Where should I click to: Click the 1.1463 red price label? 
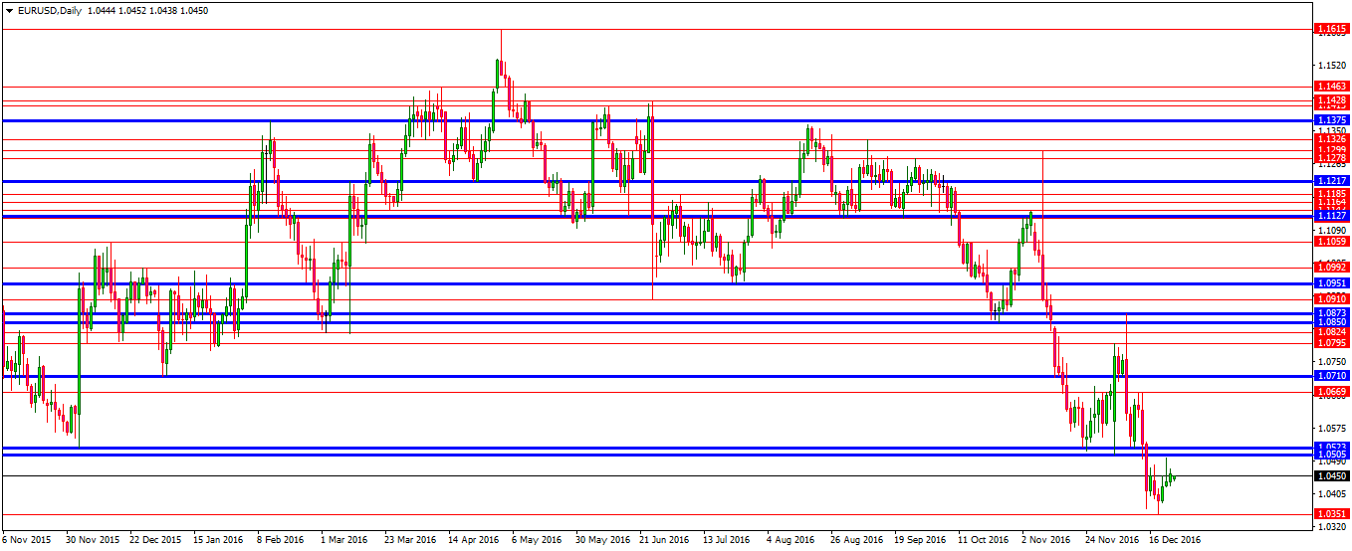click(x=1331, y=88)
